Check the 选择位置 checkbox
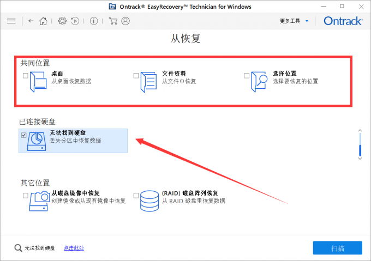 (247, 76)
